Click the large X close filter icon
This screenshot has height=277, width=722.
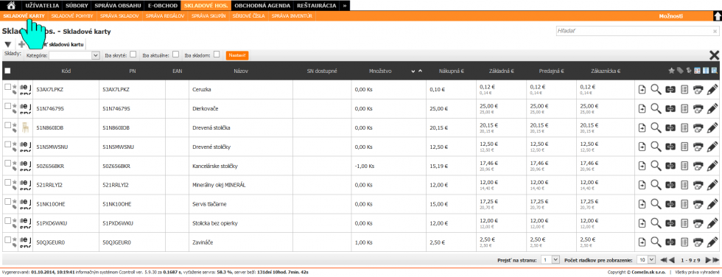pyautogui.click(x=714, y=55)
